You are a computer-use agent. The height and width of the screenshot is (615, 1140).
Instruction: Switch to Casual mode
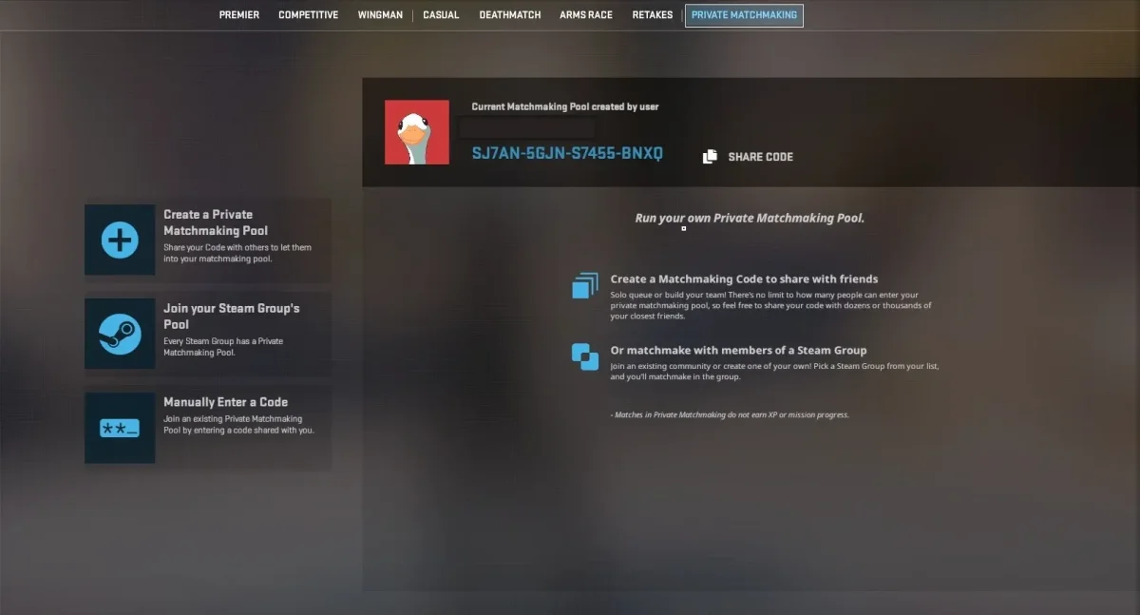pos(440,14)
